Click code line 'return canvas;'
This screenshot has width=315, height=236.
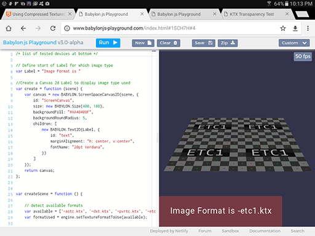(39, 170)
